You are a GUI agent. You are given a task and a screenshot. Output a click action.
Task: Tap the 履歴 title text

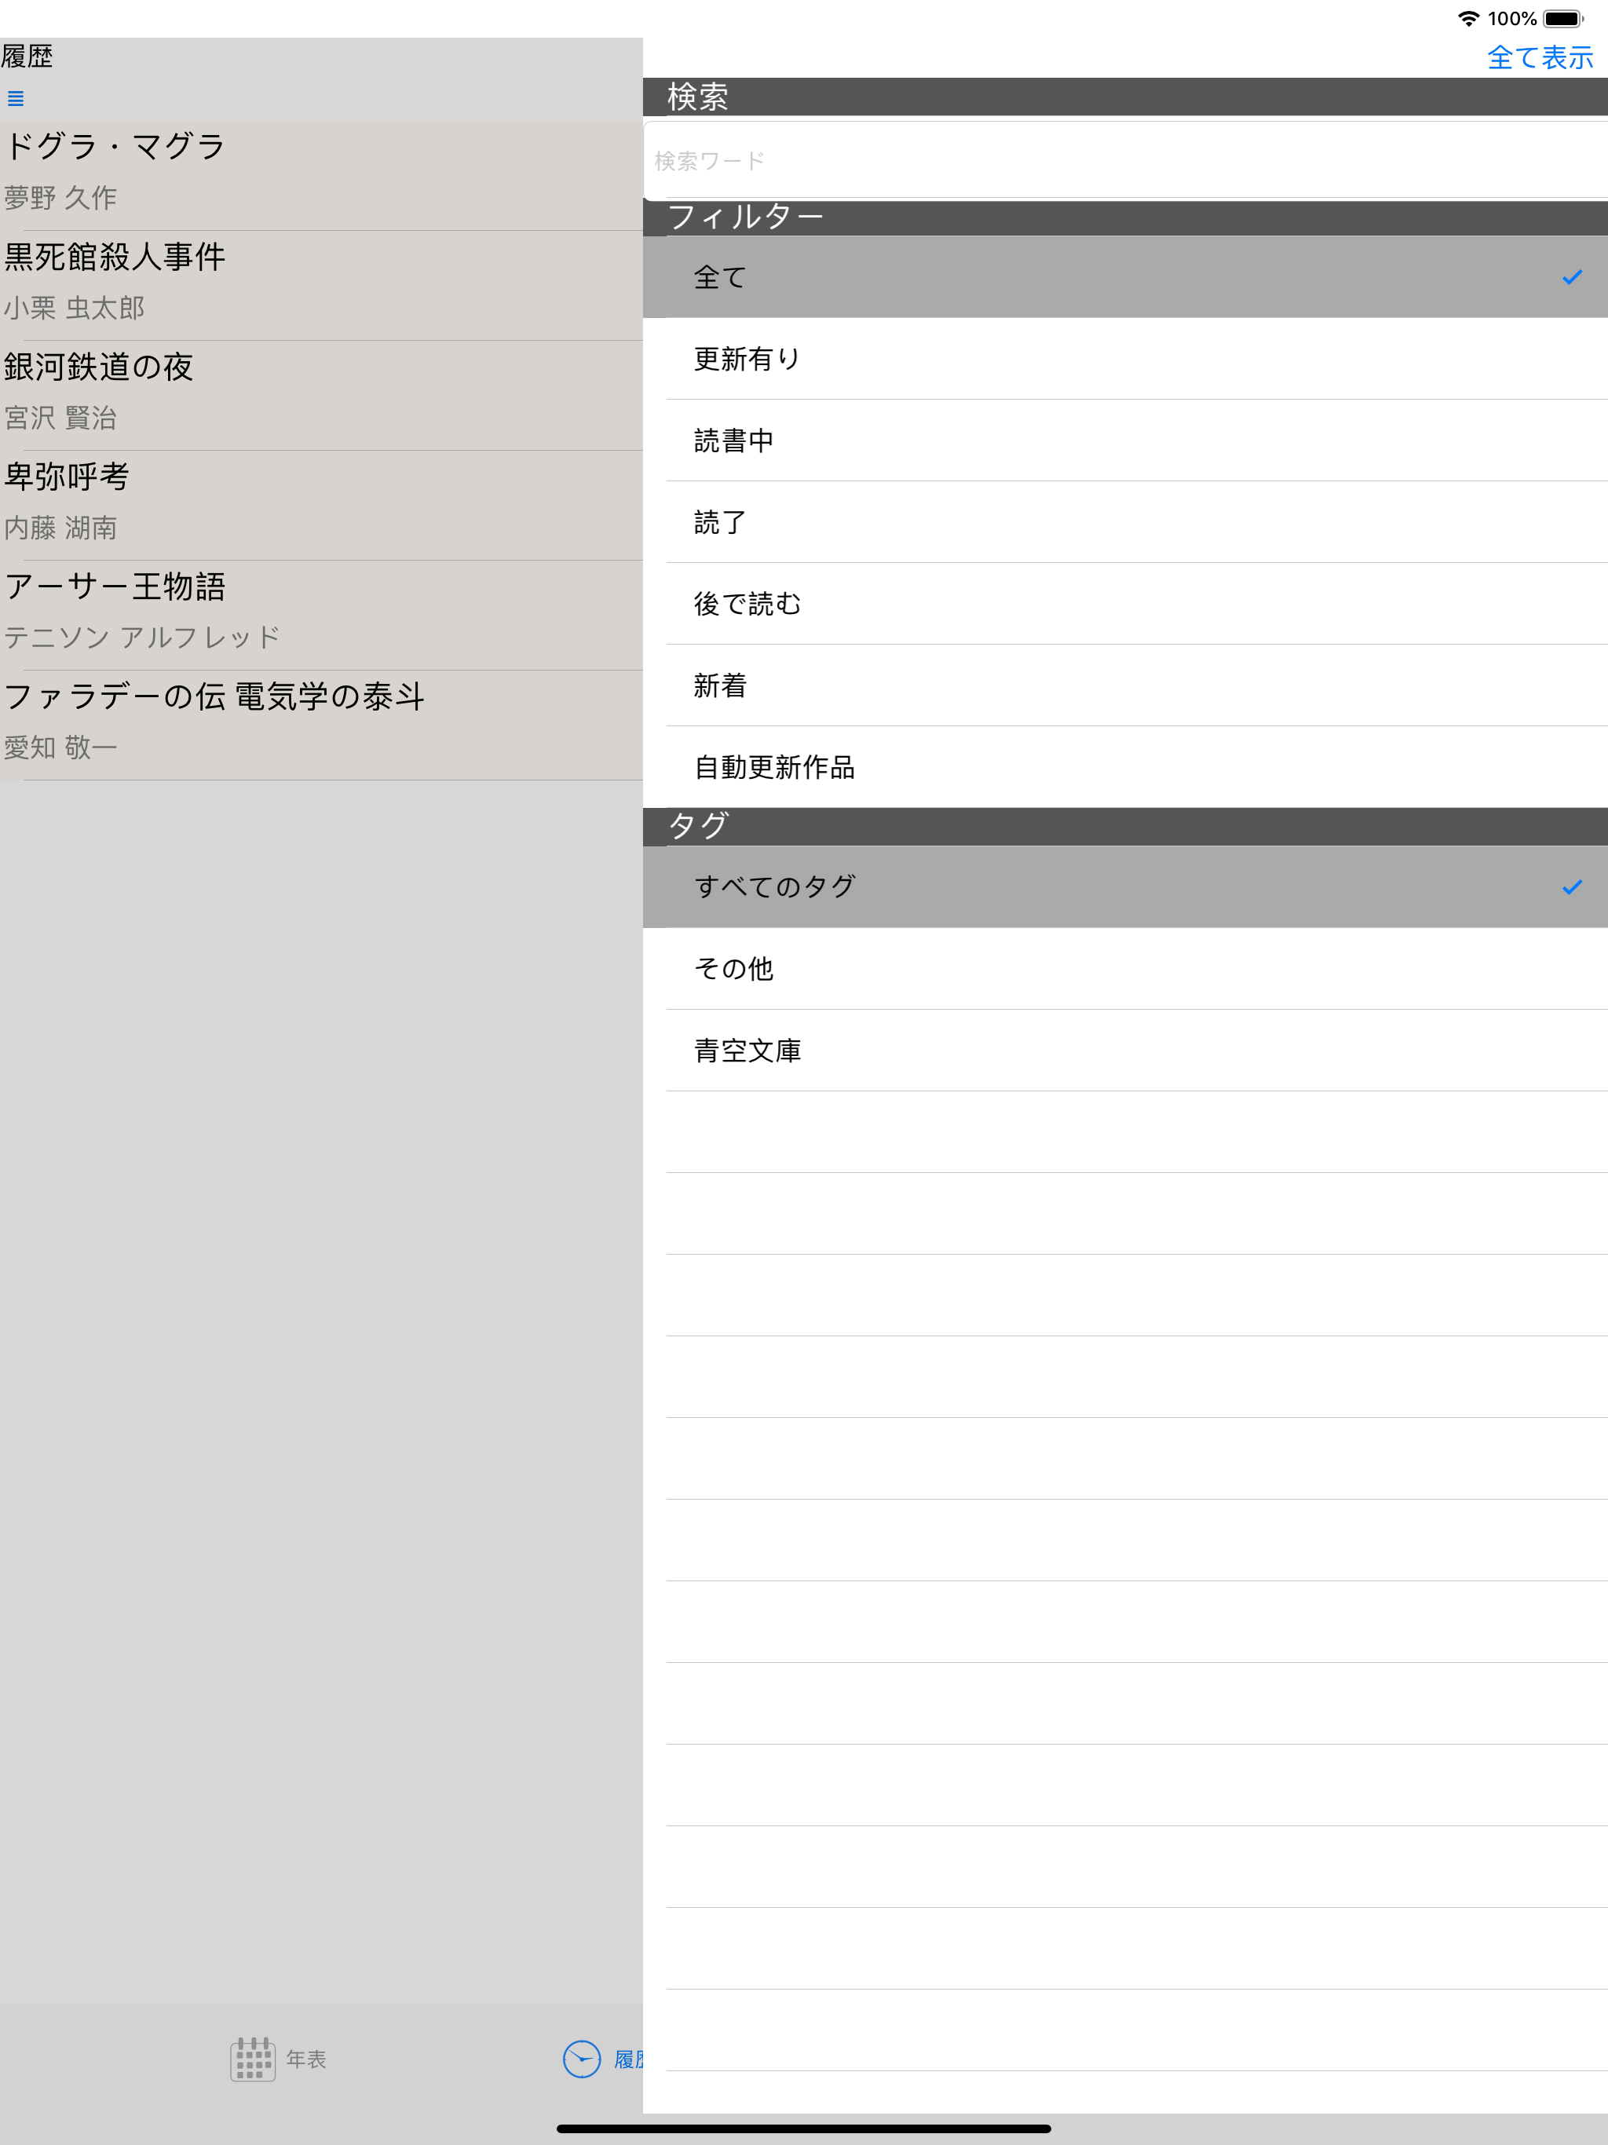tap(27, 57)
